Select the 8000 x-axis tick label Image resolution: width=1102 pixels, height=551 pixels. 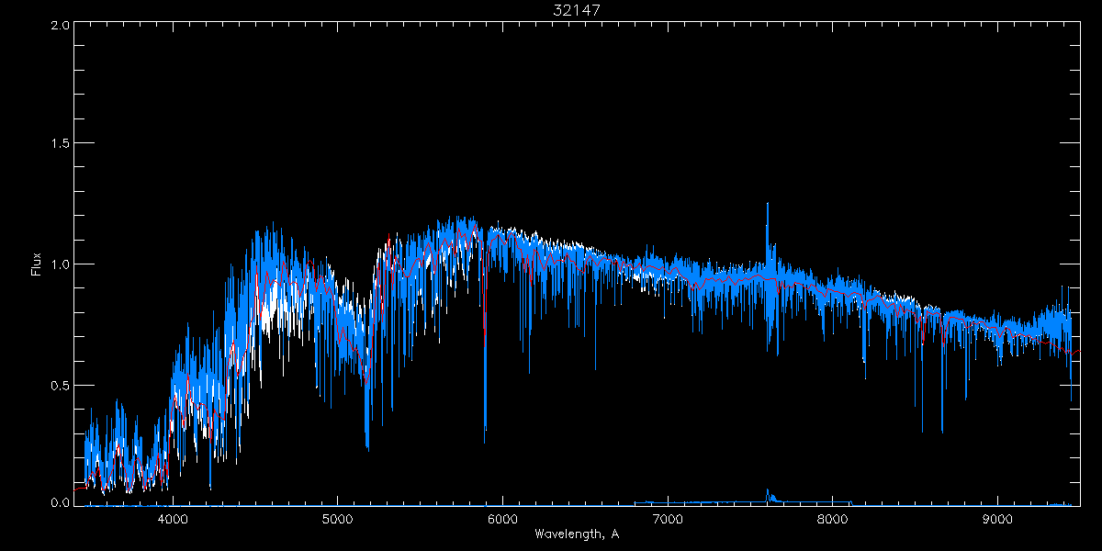[x=832, y=519]
